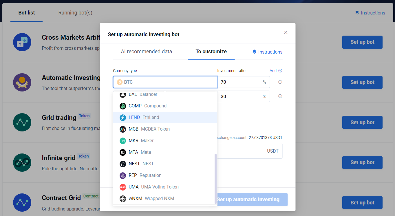Click the Grid trading bot icon
Screen dimensions: 395x216
click(22, 122)
